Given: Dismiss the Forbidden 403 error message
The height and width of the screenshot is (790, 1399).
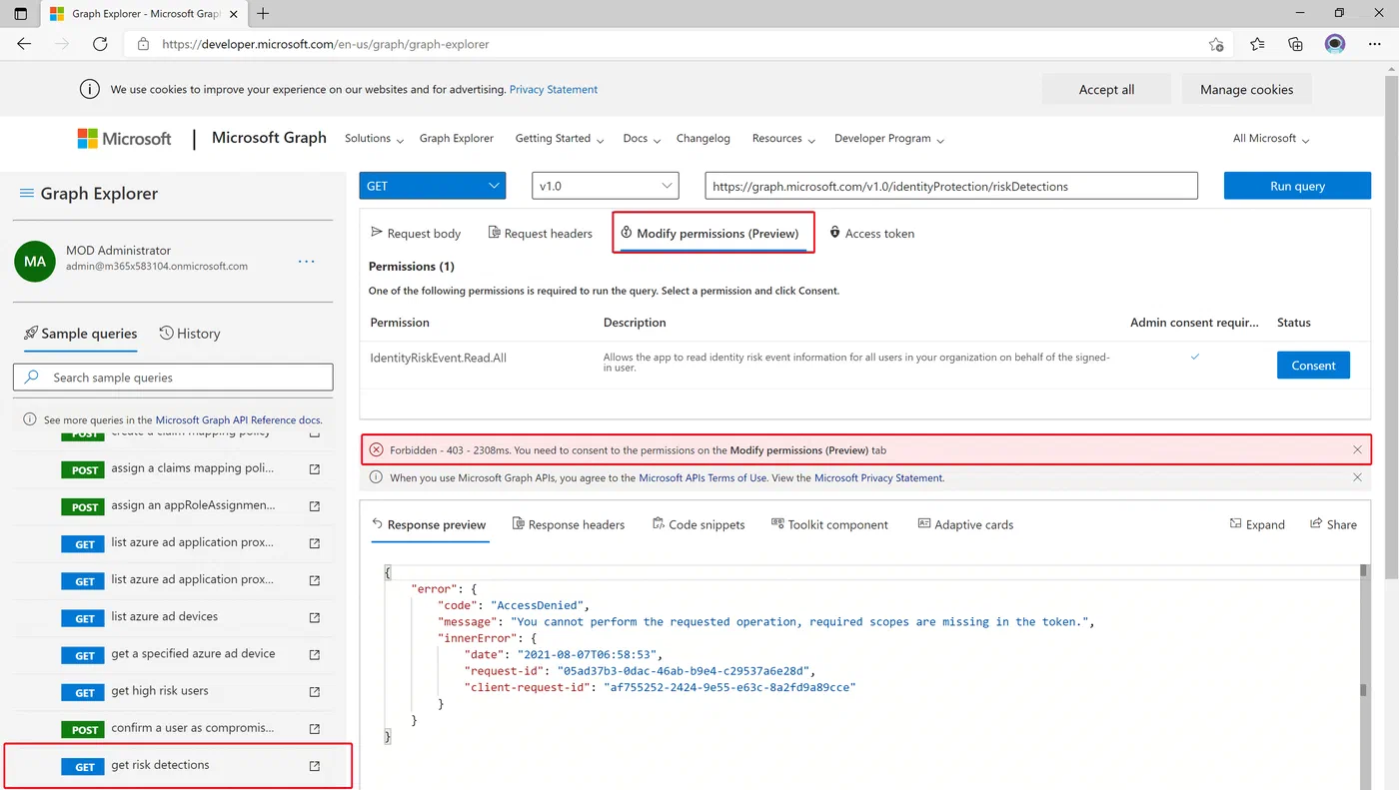Looking at the screenshot, I should tap(1357, 450).
